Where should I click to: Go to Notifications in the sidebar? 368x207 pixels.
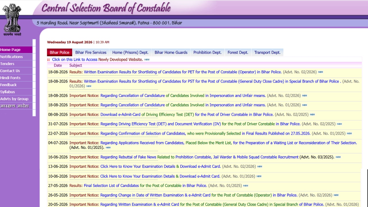(16, 57)
